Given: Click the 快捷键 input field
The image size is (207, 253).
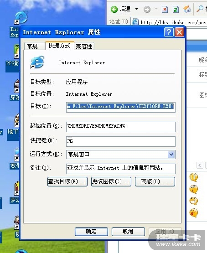Looking at the screenshot, I should click(x=121, y=141).
